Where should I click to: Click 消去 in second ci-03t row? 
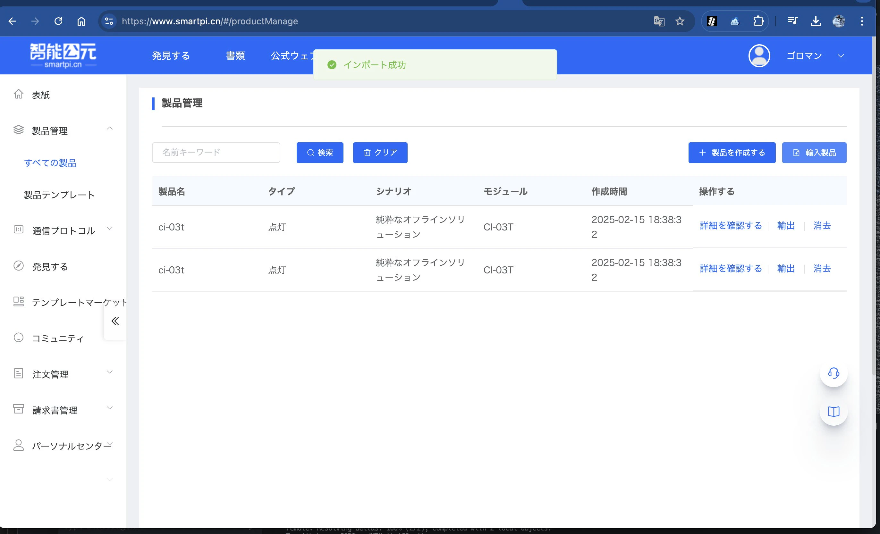click(822, 268)
